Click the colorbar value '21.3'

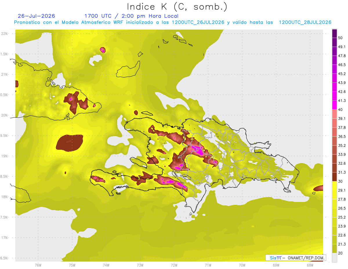click(342, 244)
